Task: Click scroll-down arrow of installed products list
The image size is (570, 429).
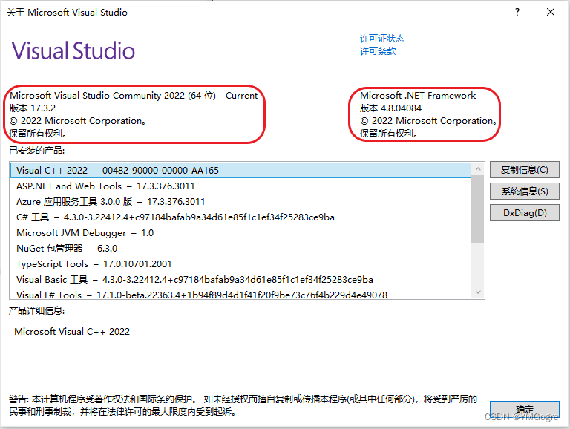Action: (x=478, y=292)
